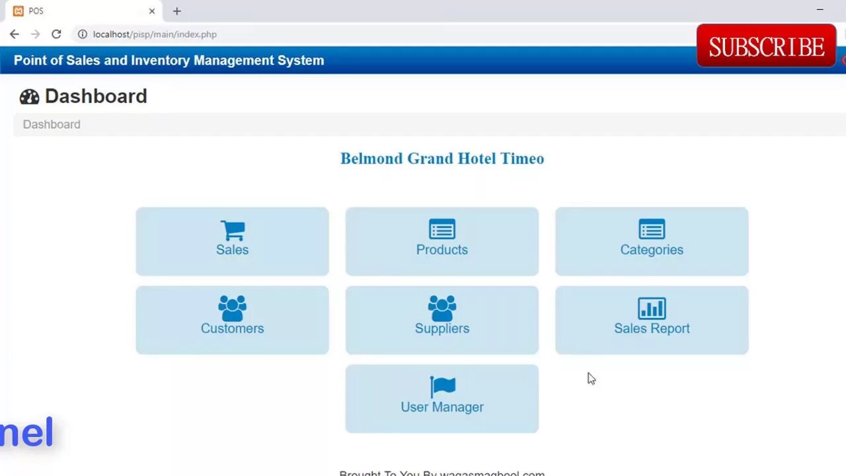Click the Customers label text
This screenshot has width=846, height=476.
(232, 329)
